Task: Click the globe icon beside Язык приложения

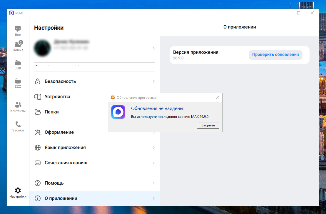Action: (38, 148)
